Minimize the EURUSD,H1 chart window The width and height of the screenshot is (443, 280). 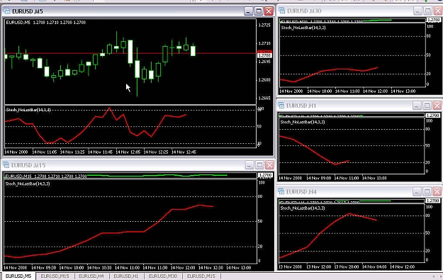[x=417, y=106]
